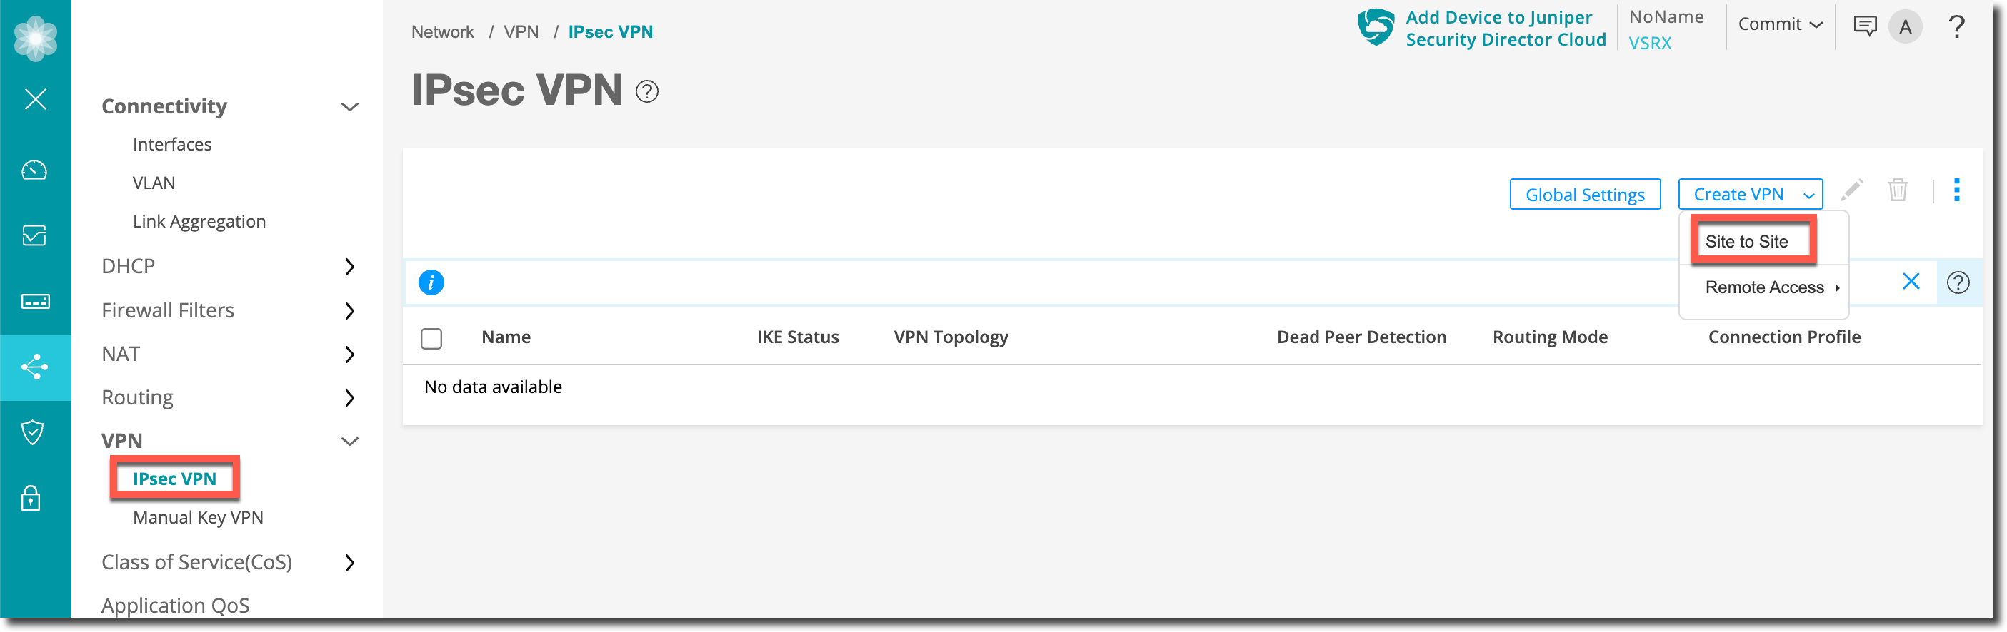Click the pencil edit icon in toolbar
The image size is (2007, 632).
point(1851,190)
